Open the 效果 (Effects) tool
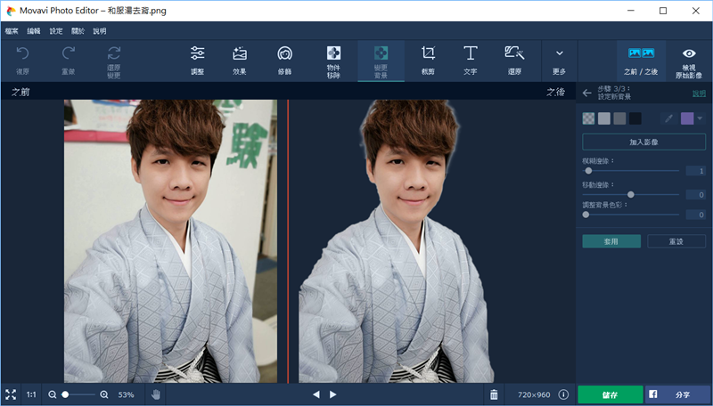The height and width of the screenshot is (406, 713). pos(240,60)
